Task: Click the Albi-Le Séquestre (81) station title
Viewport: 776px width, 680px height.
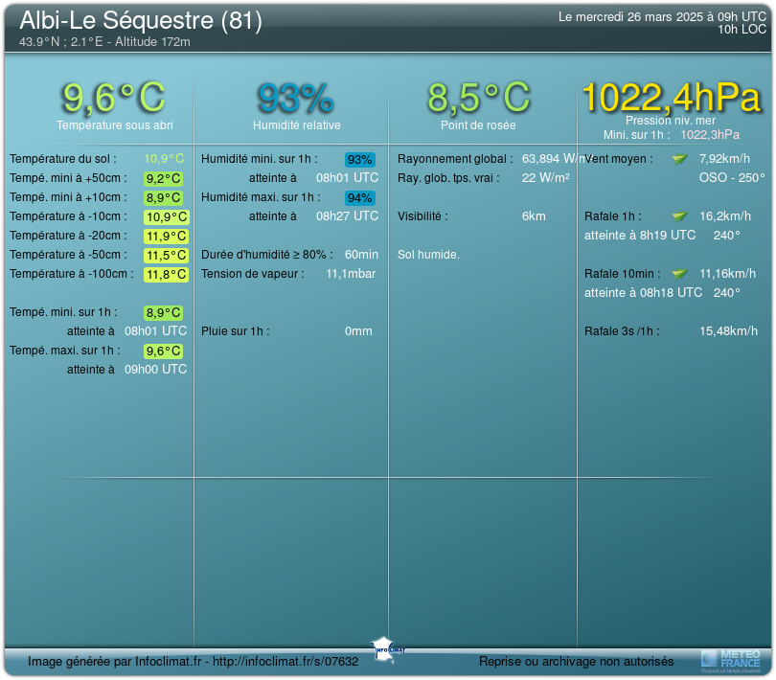Action: pos(141,21)
